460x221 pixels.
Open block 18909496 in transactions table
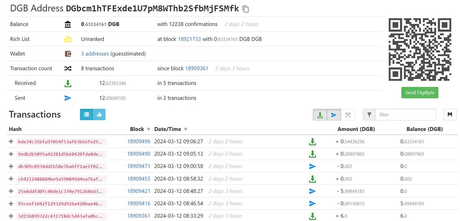coord(139,142)
